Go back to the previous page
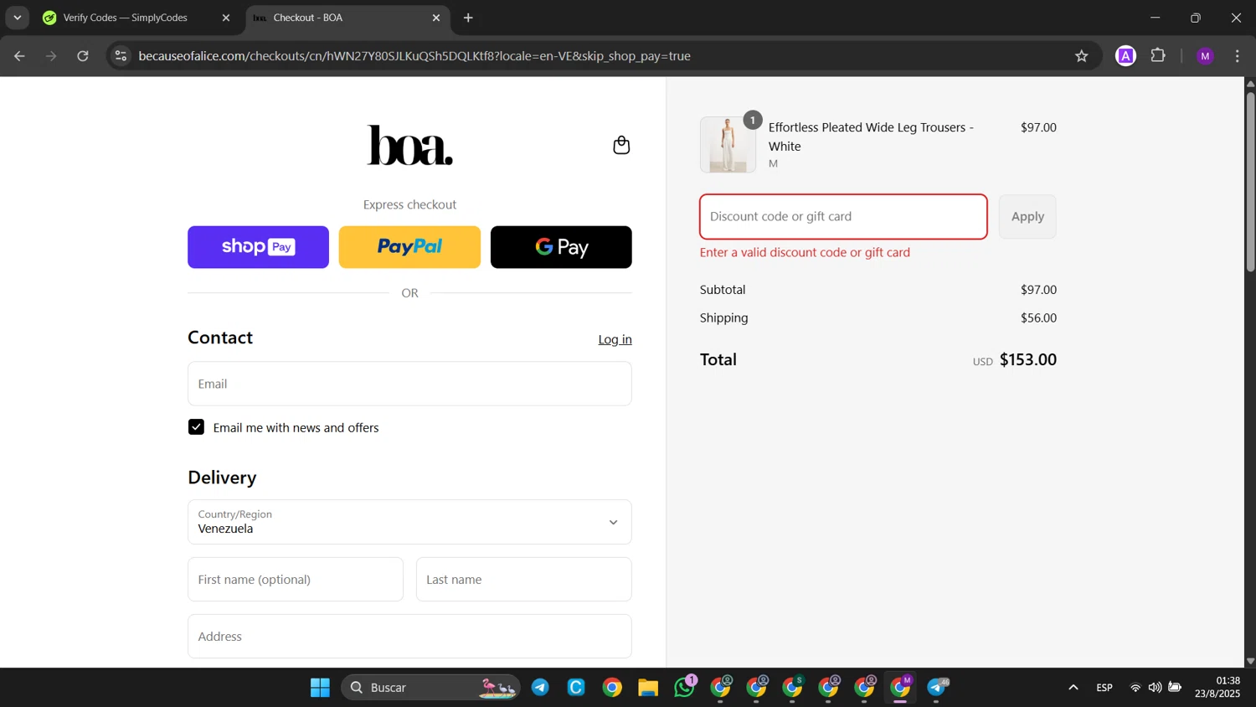 pos(19,56)
